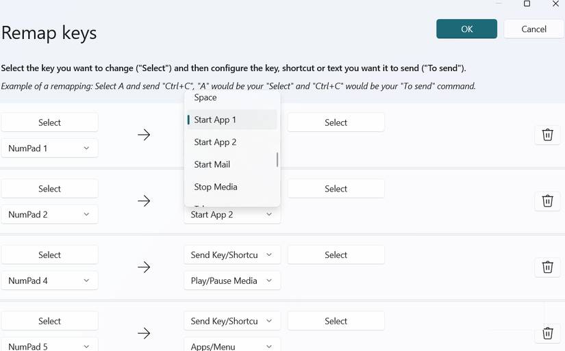Open the NumPad 1 key dropdown
The height and width of the screenshot is (351, 565).
coord(49,148)
